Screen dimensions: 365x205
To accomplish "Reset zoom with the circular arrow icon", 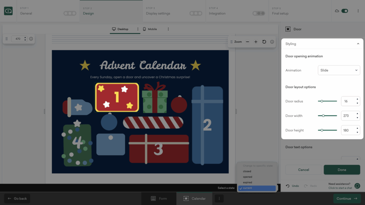I will [264, 42].
